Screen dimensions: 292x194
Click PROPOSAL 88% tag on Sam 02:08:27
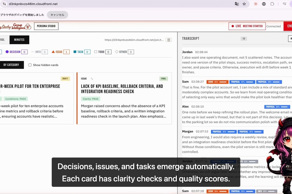click(269, 82)
